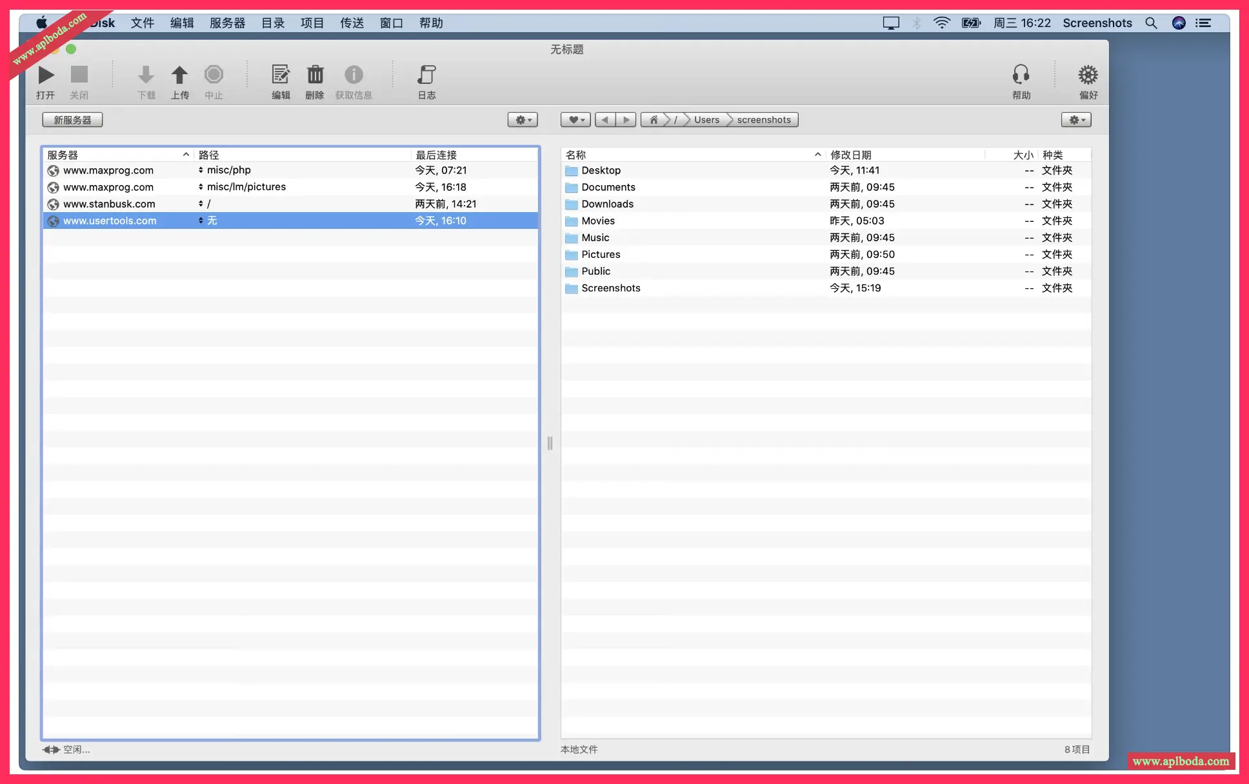Screen dimensions: 1249x784
Task: Open the 服务器 menu in menu bar
Action: click(x=227, y=23)
